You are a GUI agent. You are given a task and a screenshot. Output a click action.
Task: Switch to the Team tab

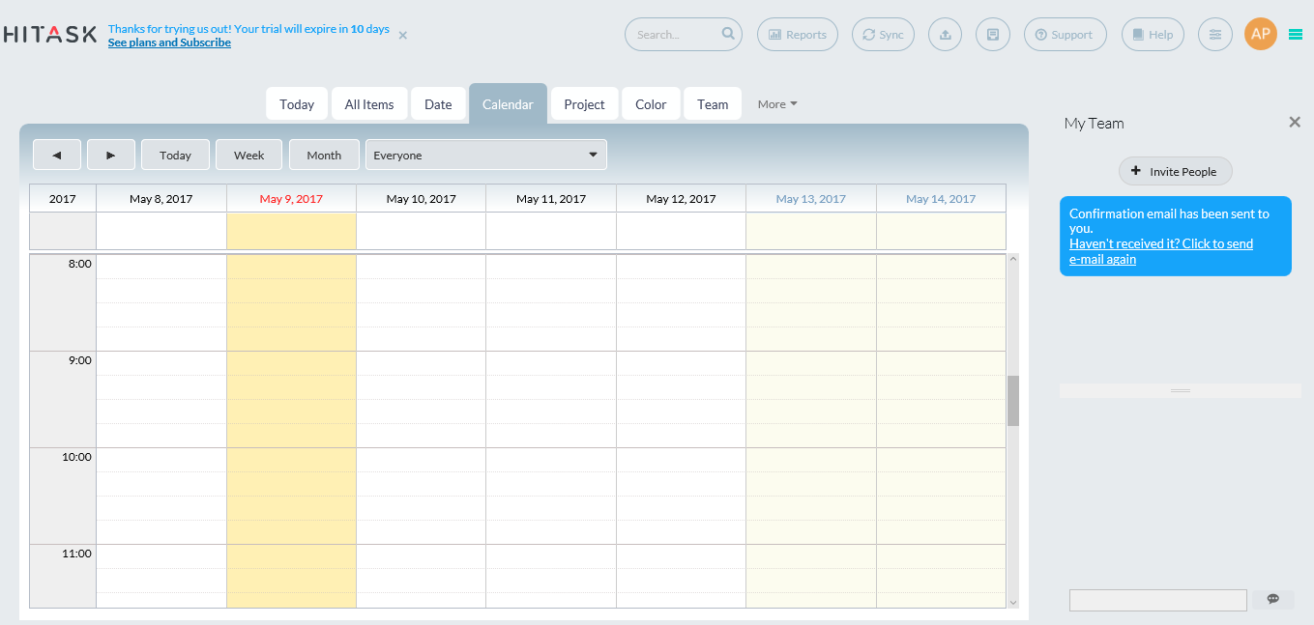(x=713, y=104)
